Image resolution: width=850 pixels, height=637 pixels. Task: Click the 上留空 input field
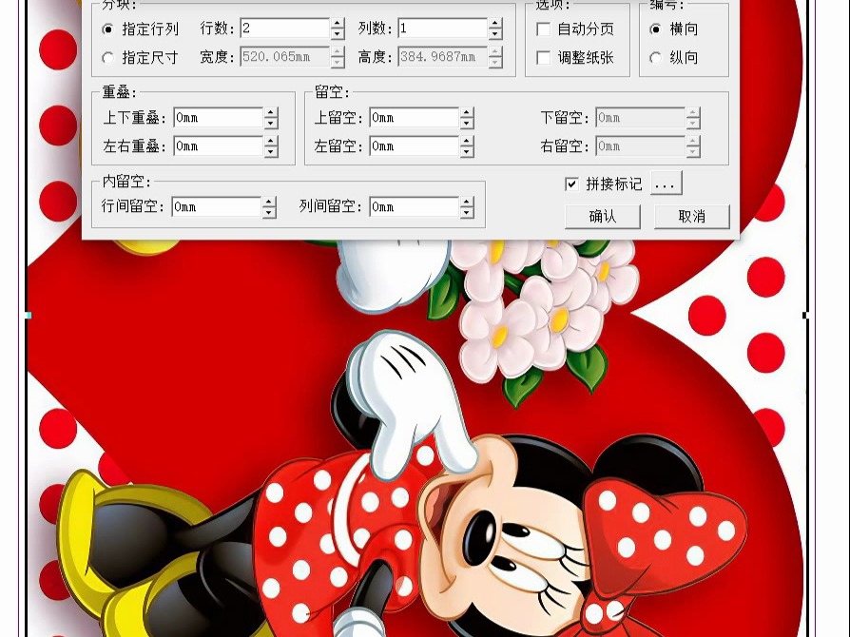click(x=415, y=118)
